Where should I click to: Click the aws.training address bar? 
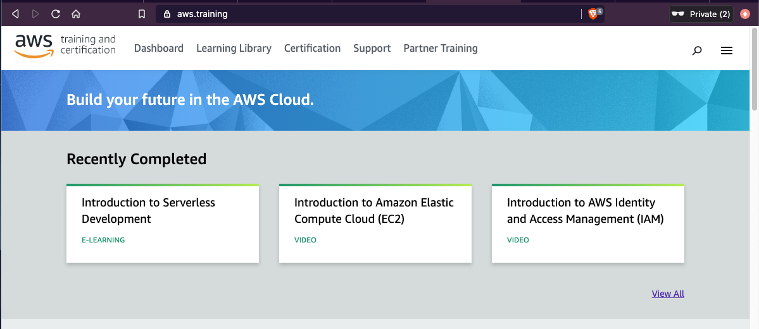(367, 14)
